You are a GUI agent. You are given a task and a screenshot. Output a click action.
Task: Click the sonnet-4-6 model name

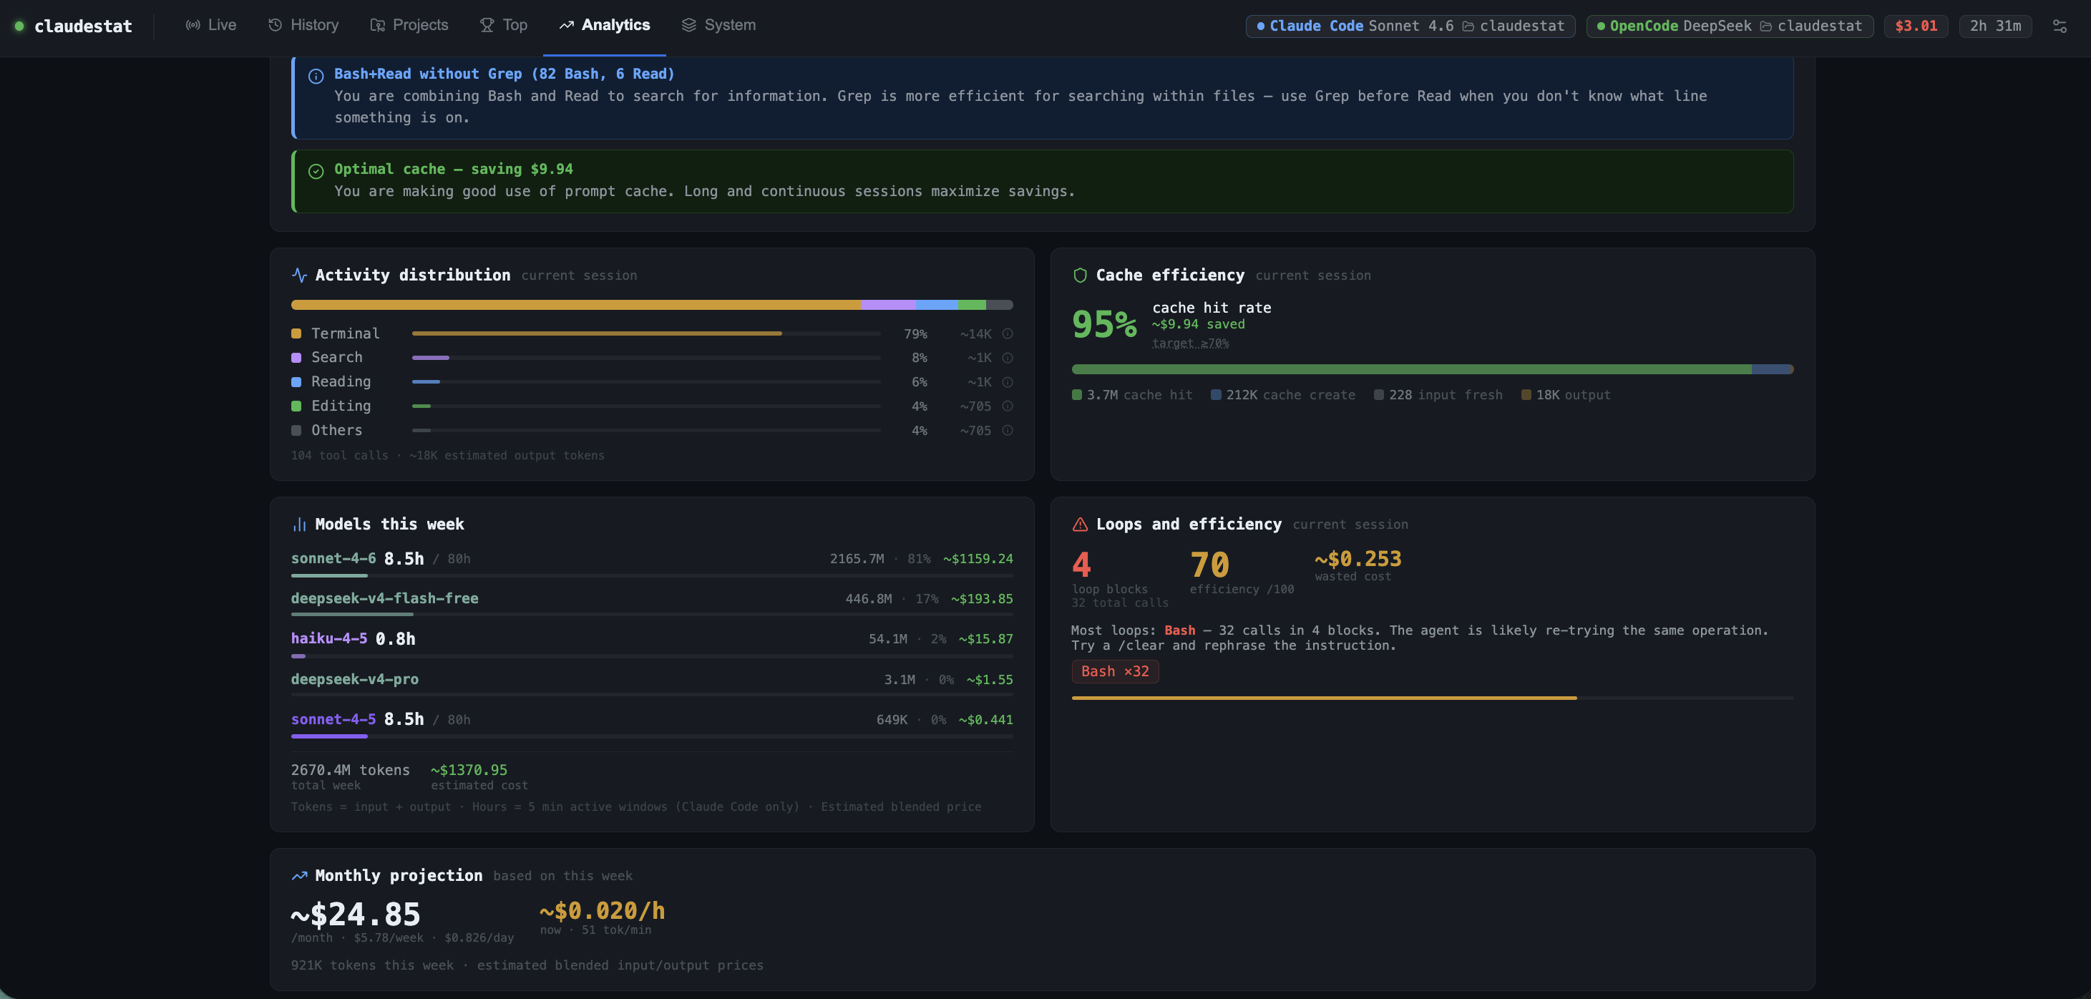point(333,558)
